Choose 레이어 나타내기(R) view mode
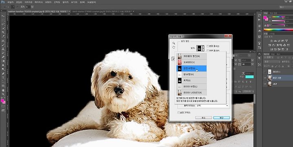The height and width of the screenshot is (147, 293). tap(192, 93)
